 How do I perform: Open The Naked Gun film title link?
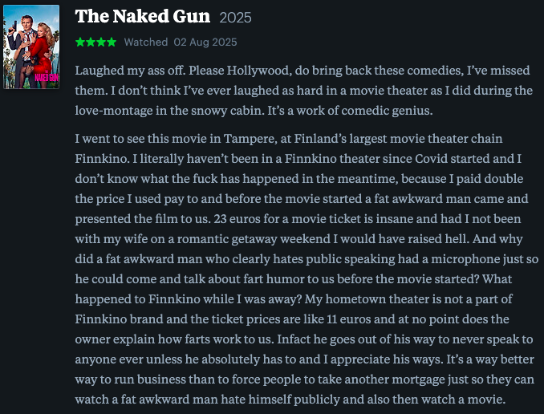pos(142,17)
